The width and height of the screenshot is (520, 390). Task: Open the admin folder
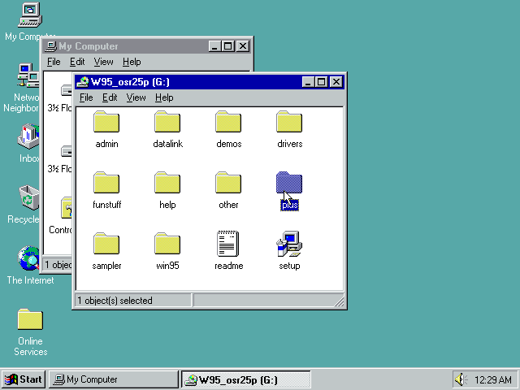pos(106,123)
